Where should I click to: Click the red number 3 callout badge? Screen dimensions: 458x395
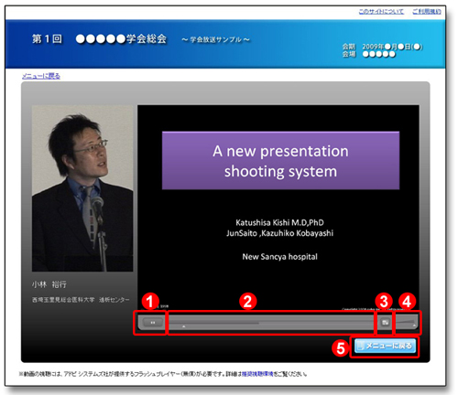pos(384,302)
